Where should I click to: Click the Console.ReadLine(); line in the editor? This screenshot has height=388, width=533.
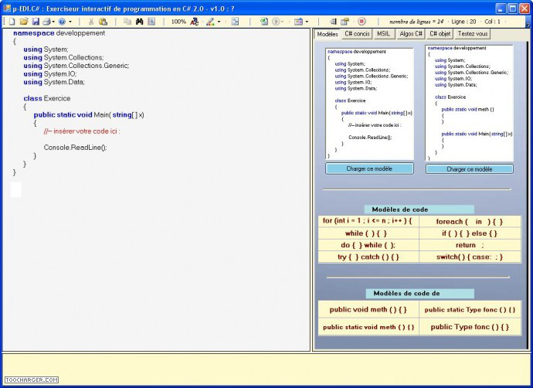click(75, 147)
